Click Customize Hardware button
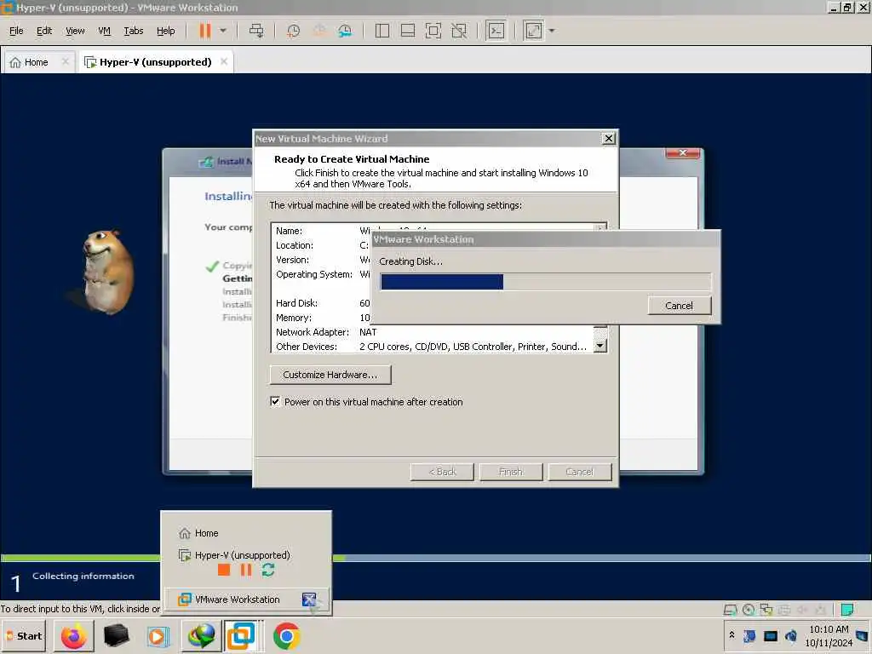Screen dimensions: 872x654 click(330, 375)
